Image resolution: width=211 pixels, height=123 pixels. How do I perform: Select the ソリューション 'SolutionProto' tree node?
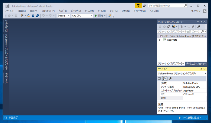click(182, 36)
